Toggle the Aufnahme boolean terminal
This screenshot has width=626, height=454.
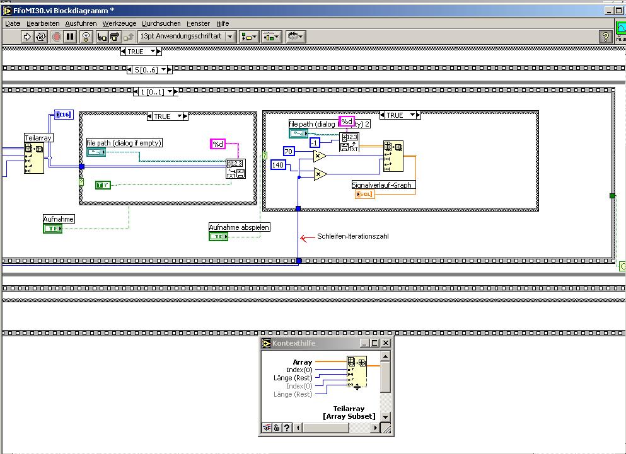(x=53, y=229)
